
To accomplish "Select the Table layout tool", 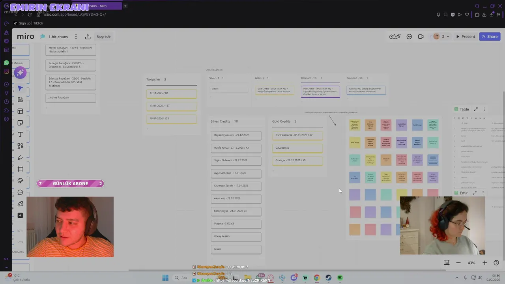I will tap(20, 111).
